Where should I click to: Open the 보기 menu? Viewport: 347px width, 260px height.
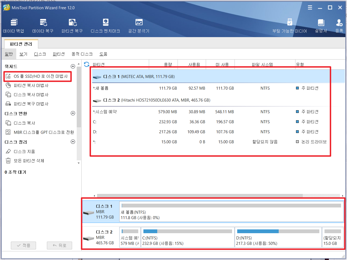click(x=24, y=54)
